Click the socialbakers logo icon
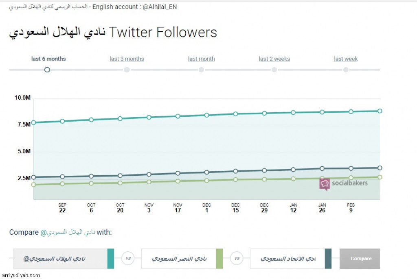This screenshot has width=417, height=279. point(325,184)
